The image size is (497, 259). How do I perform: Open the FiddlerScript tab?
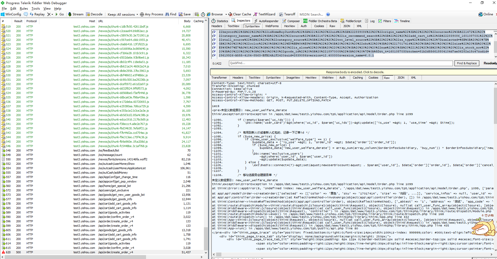(x=351, y=21)
